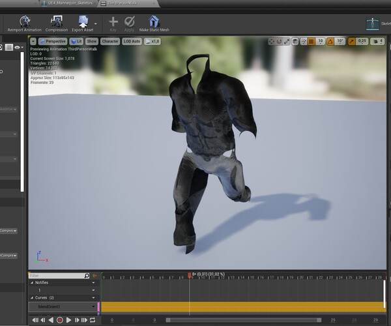The width and height of the screenshot is (391, 326).
Task: Open the camera speed 4 control
Action: point(377,42)
